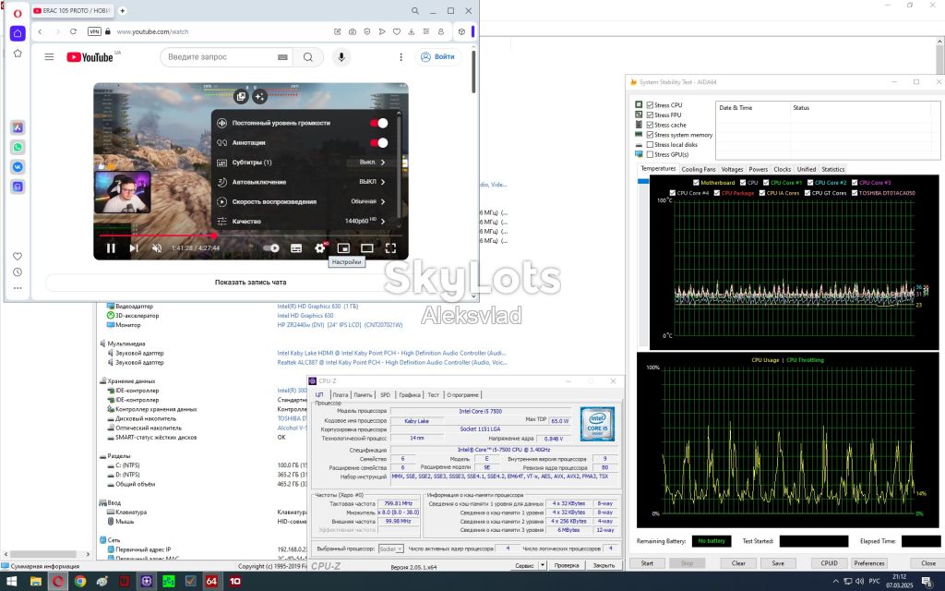
Task: Go fullscreen in the video player
Action: (390, 247)
